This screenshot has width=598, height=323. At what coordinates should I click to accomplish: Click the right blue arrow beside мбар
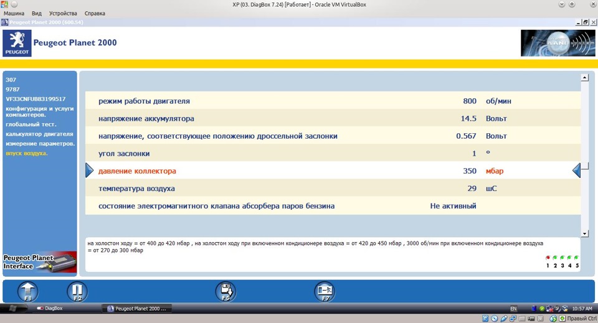(577, 171)
